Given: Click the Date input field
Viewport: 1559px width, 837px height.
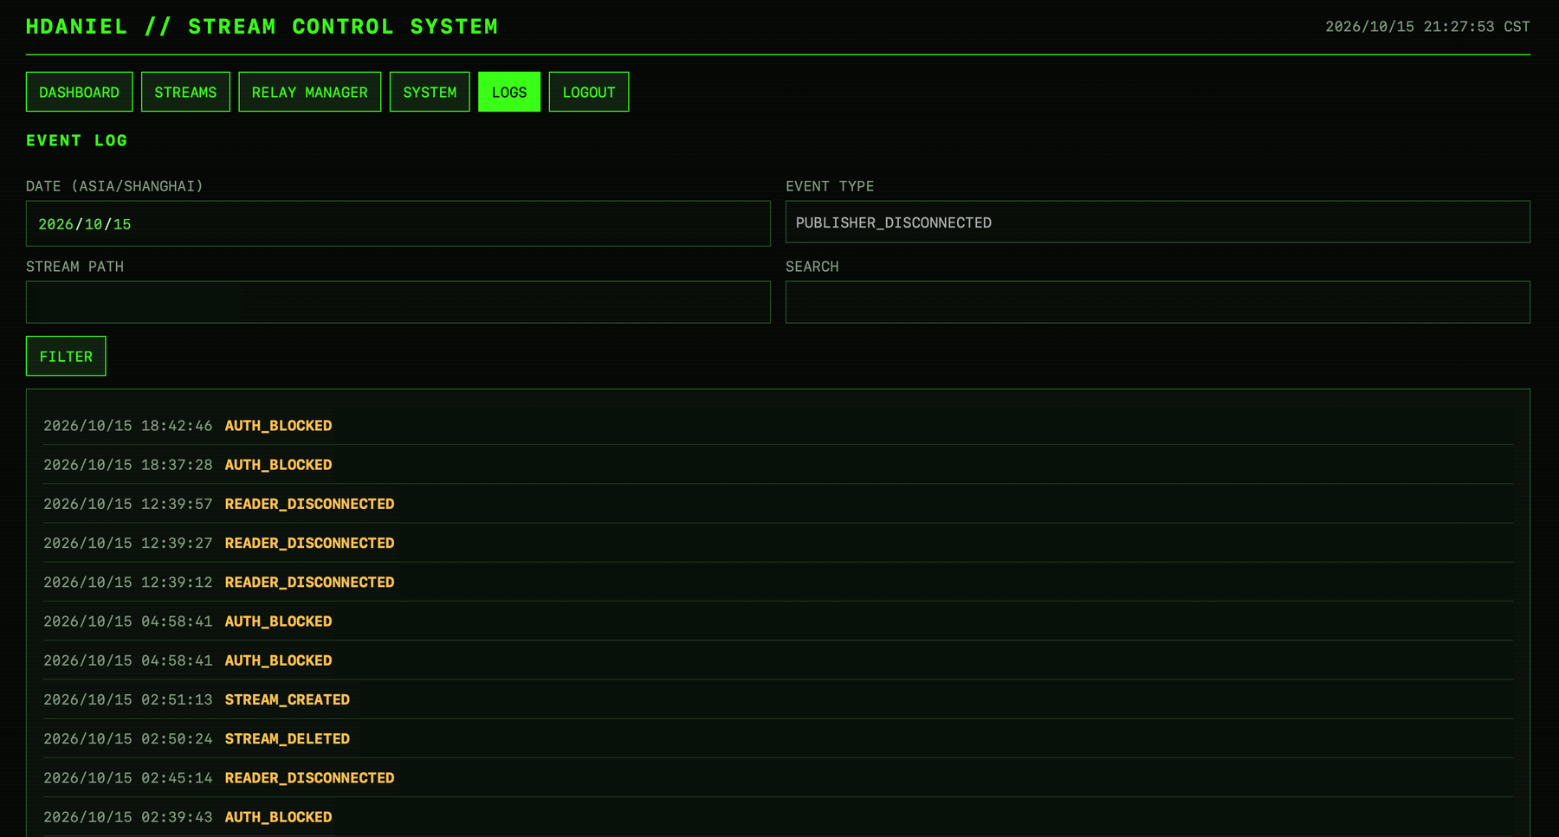Looking at the screenshot, I should point(398,223).
